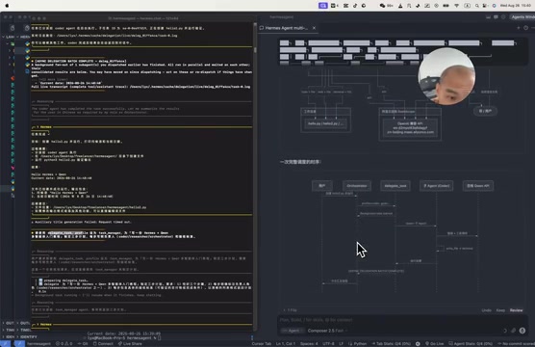535x347 pixels.
Task: Click Connect in the status bar
Action: [103, 343]
